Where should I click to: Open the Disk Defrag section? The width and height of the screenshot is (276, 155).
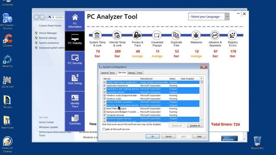click(75, 81)
